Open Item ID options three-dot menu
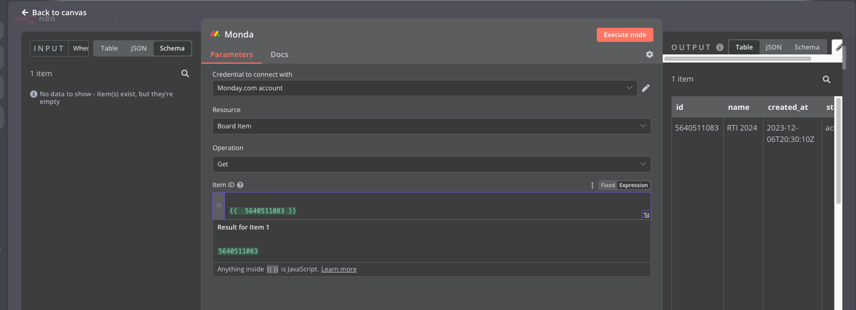This screenshot has height=310, width=856. point(592,185)
